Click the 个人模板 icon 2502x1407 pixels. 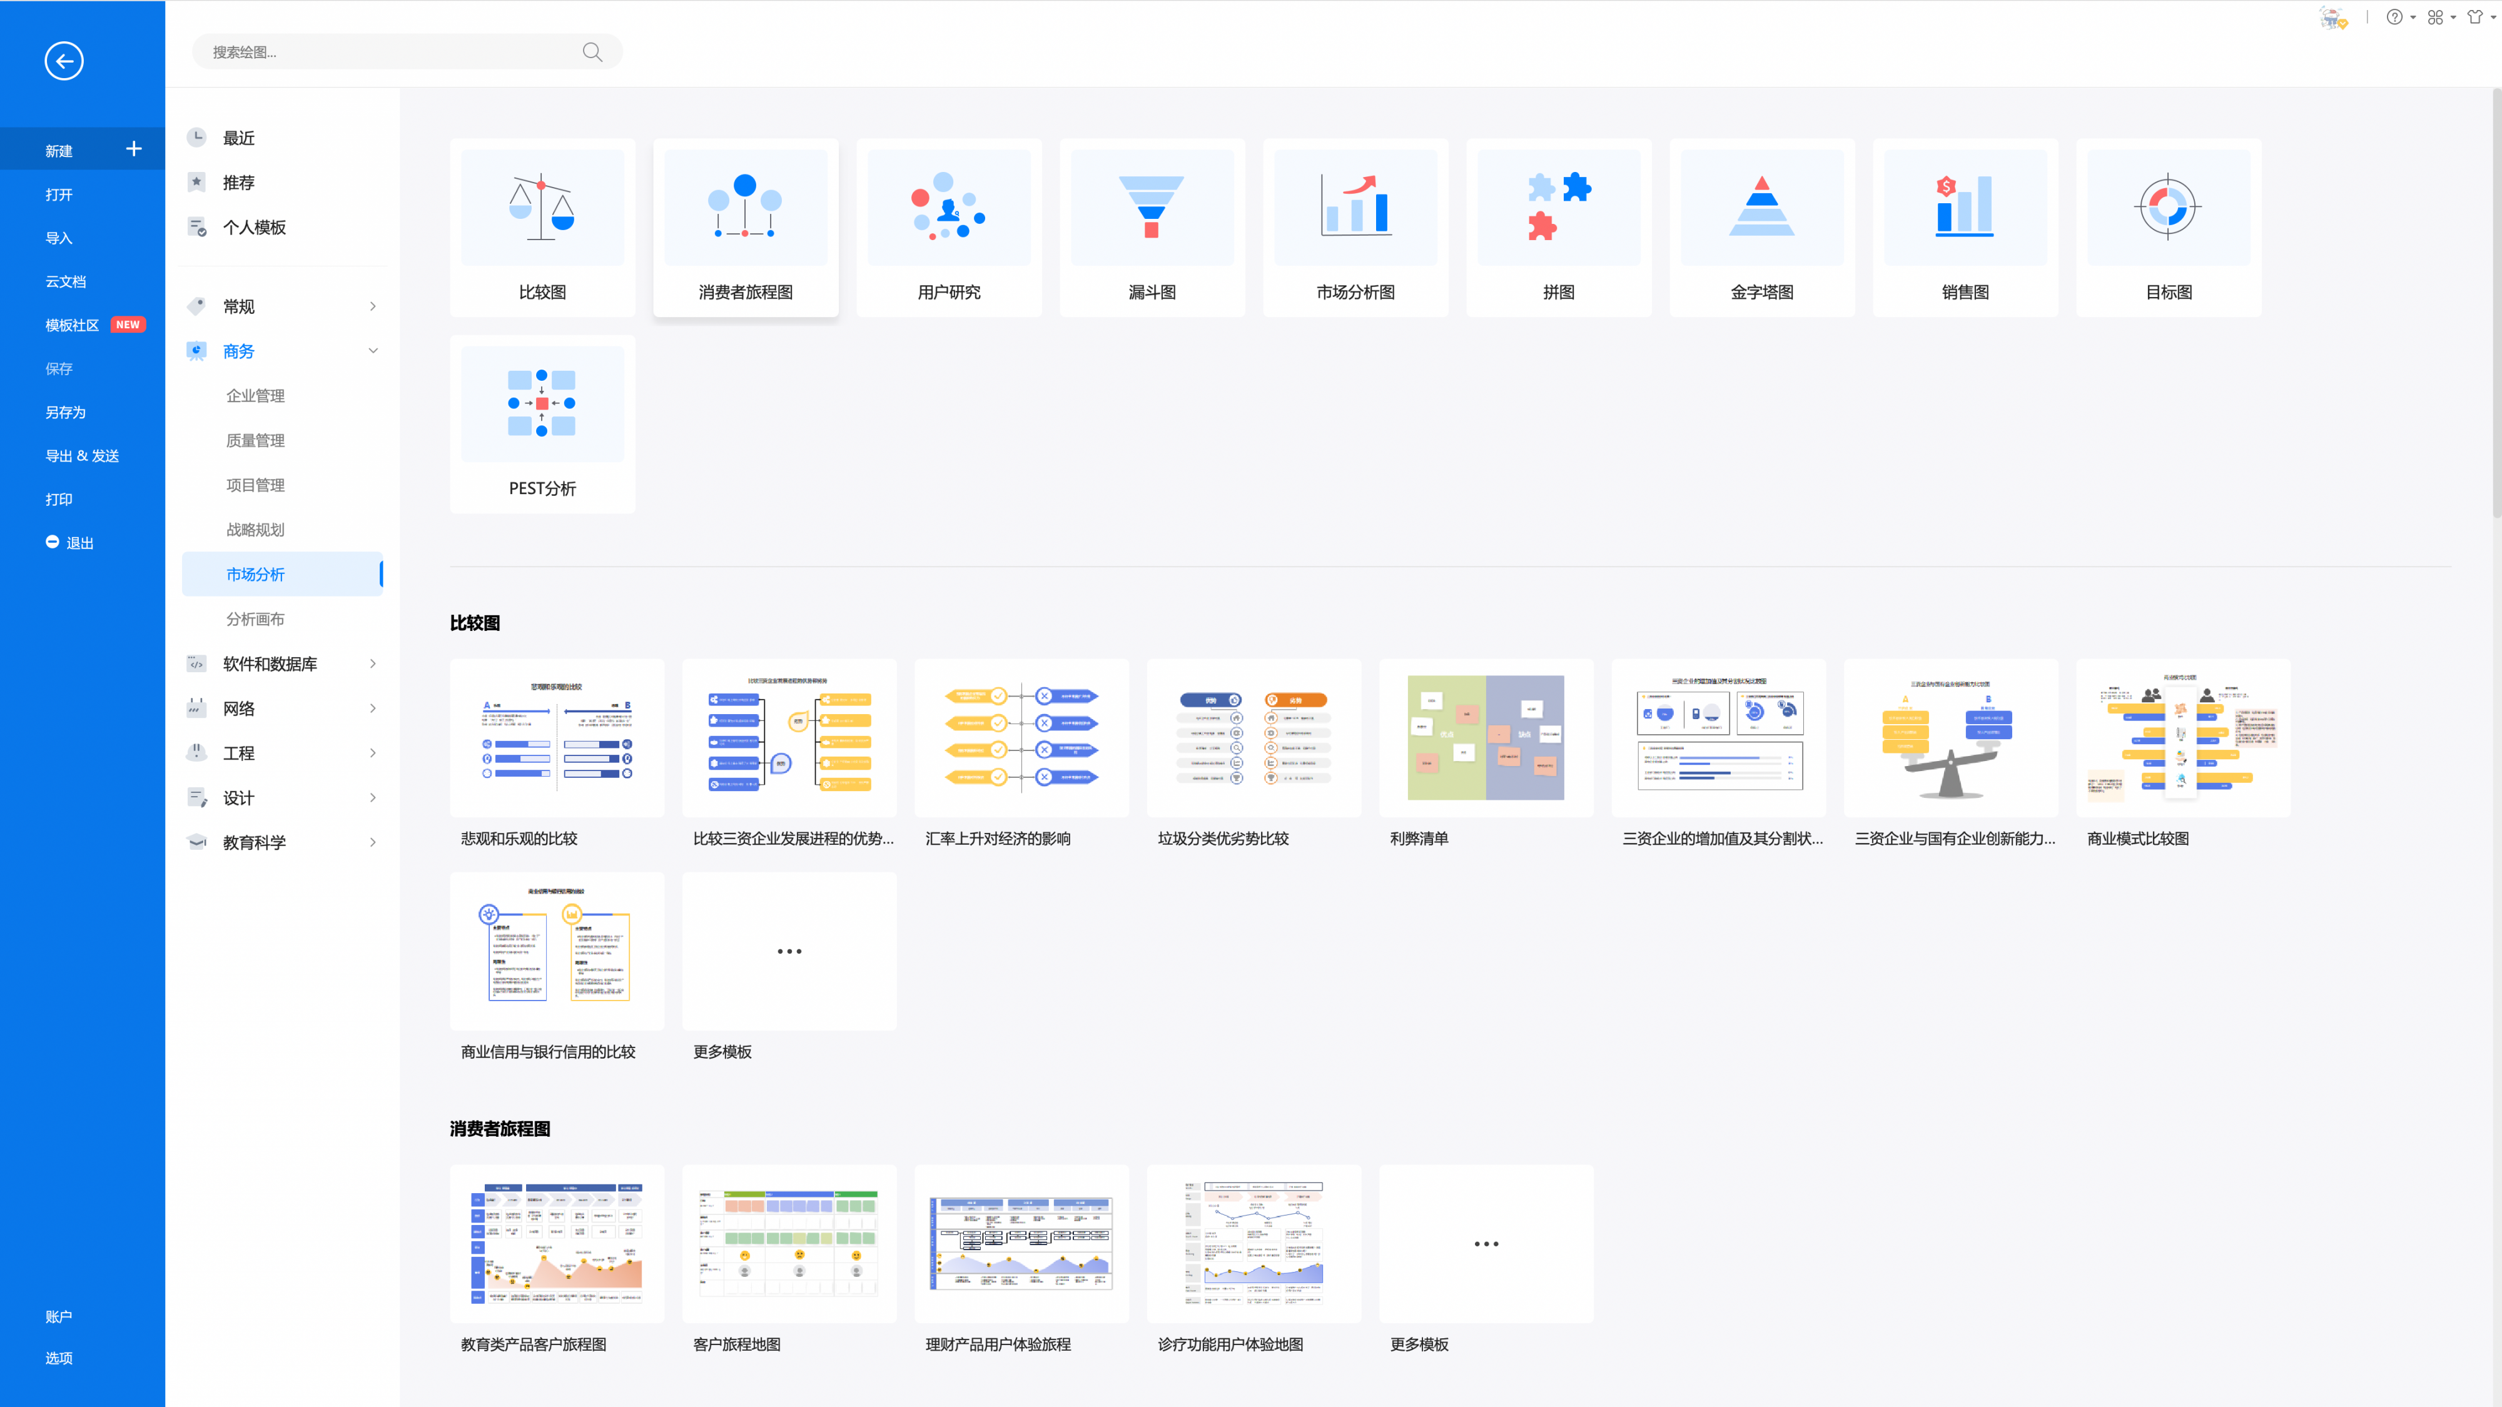(x=196, y=226)
